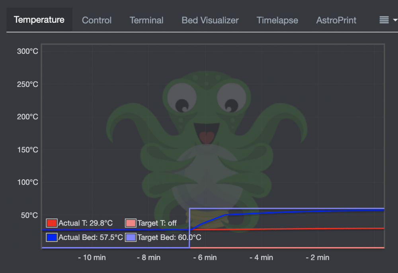
Task: Click the 'Target T: off' legend label
Action: tap(157, 223)
